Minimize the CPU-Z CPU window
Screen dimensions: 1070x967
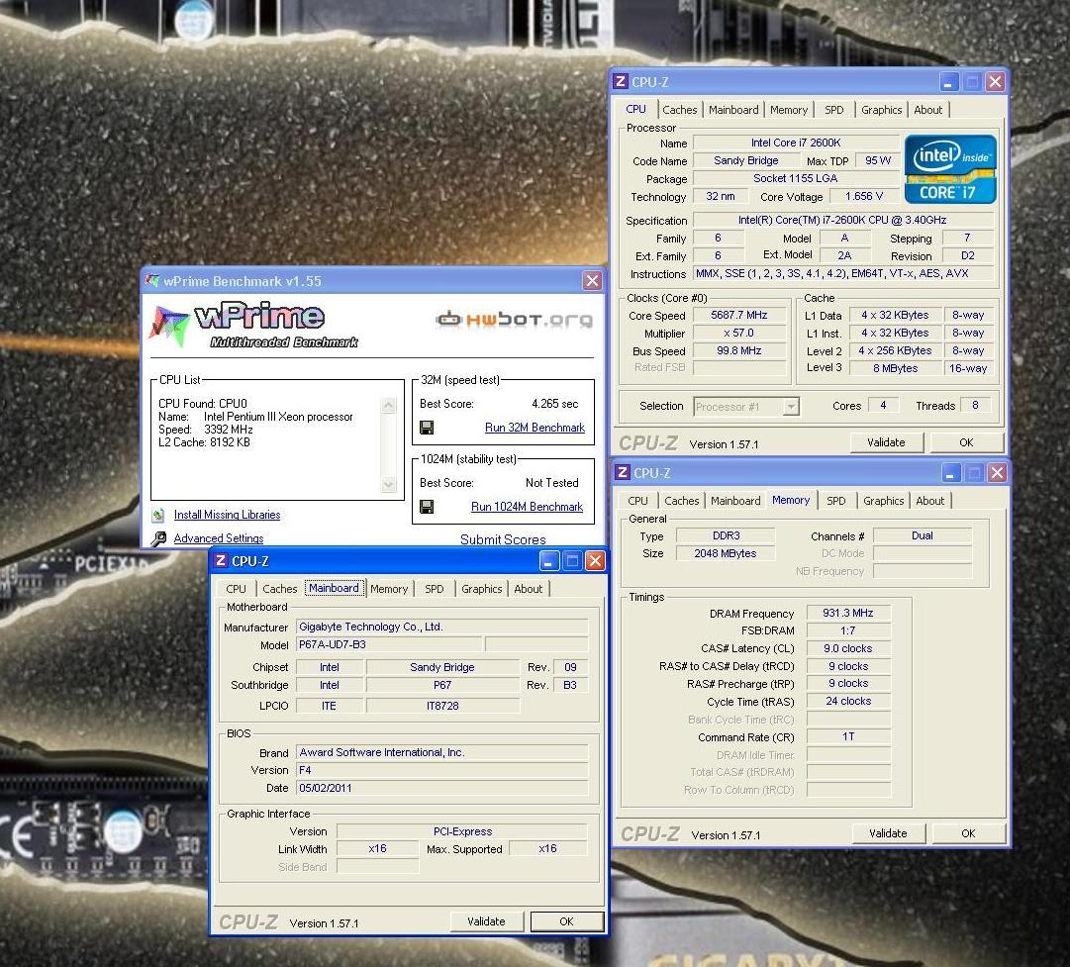tap(949, 82)
